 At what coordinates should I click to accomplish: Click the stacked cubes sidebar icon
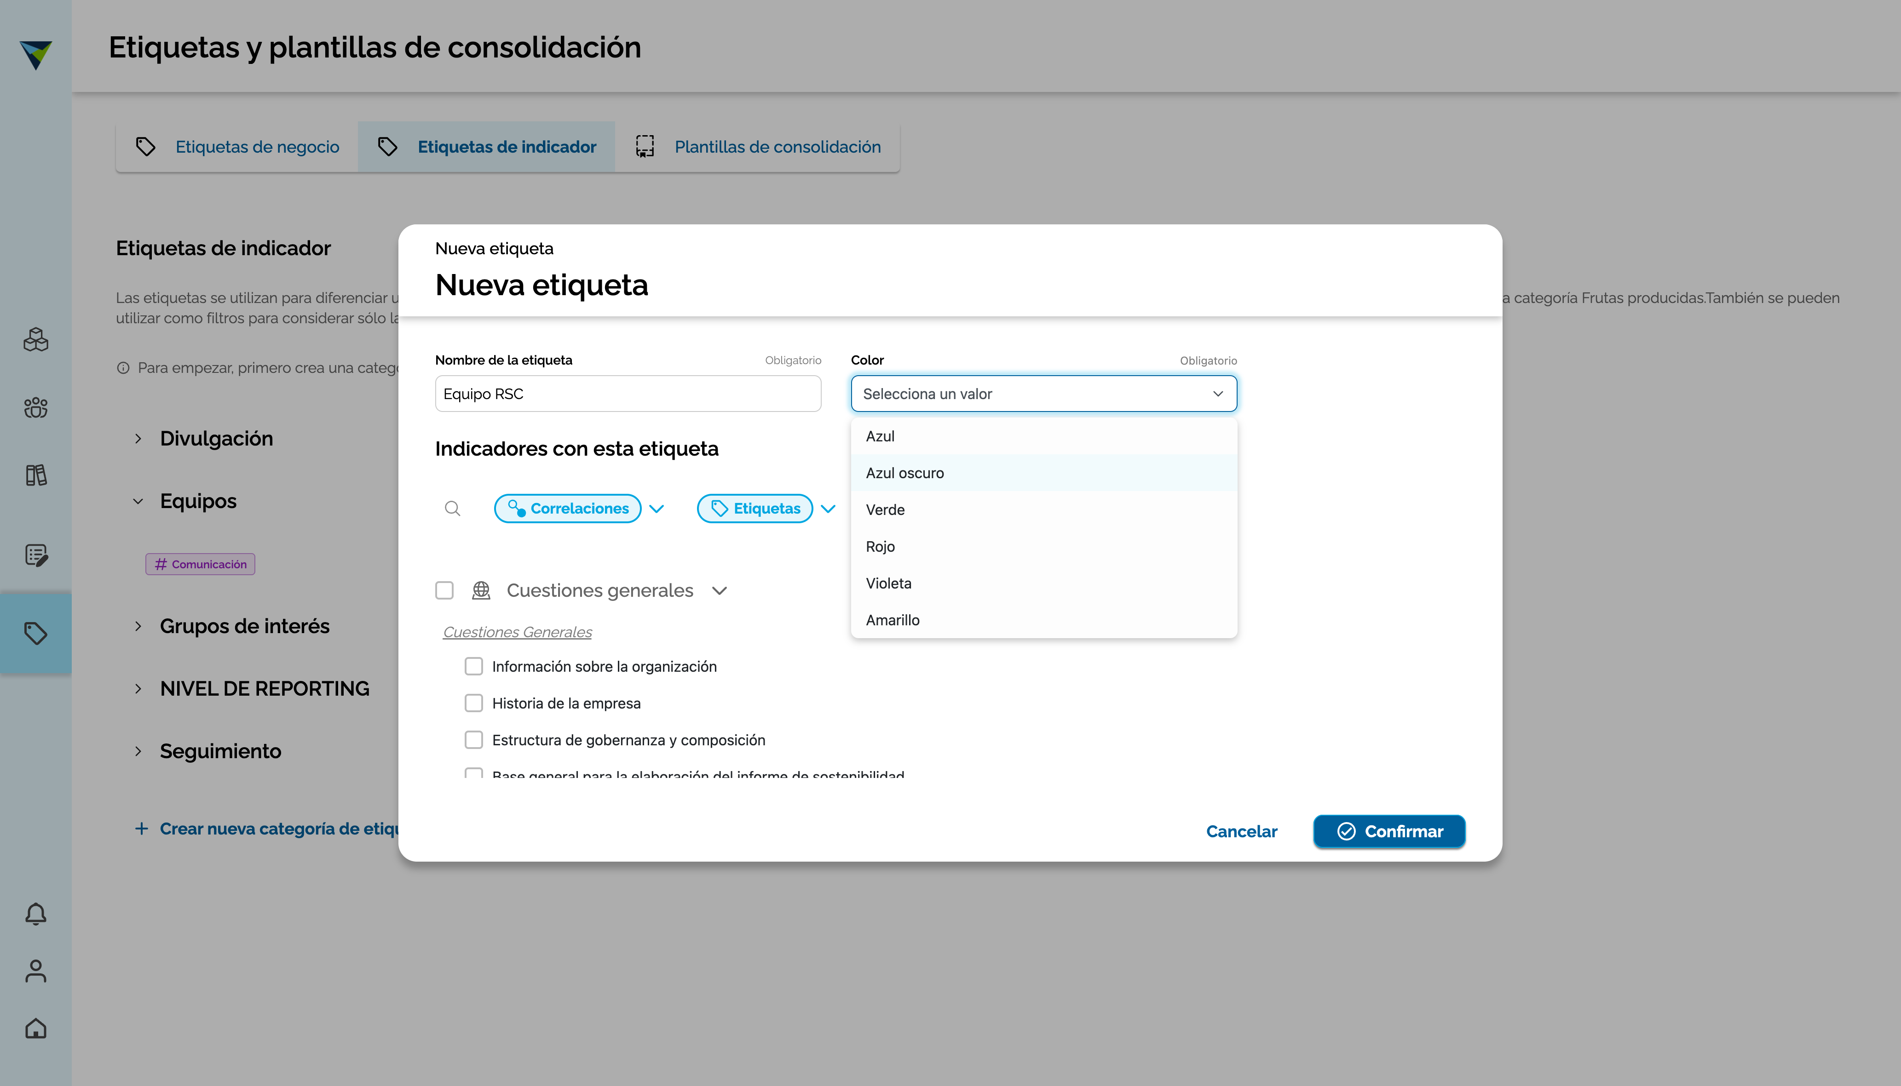point(36,340)
